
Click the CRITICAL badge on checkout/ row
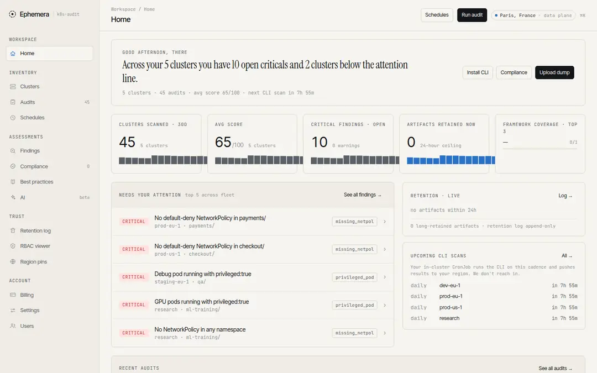[x=134, y=249]
